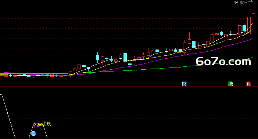Click the 35.60 high price label
The image size is (258, 139).
tap(239, 3)
